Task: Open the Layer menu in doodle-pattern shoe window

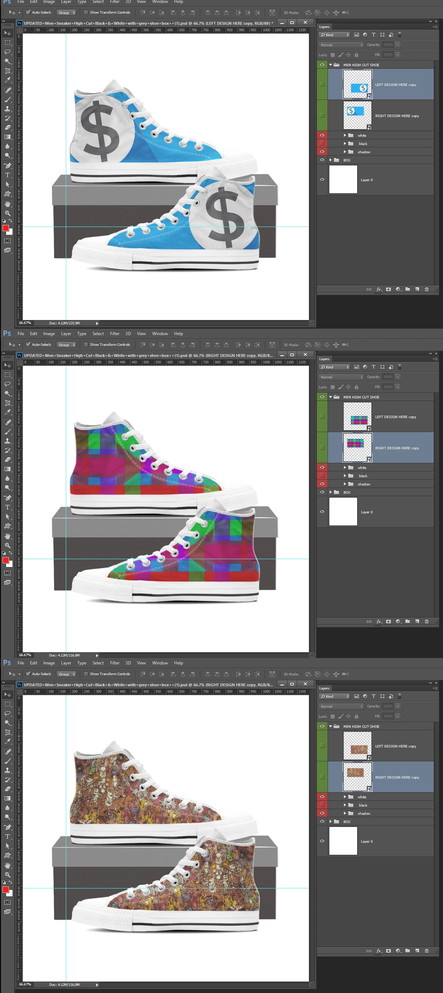Action: (x=66, y=663)
